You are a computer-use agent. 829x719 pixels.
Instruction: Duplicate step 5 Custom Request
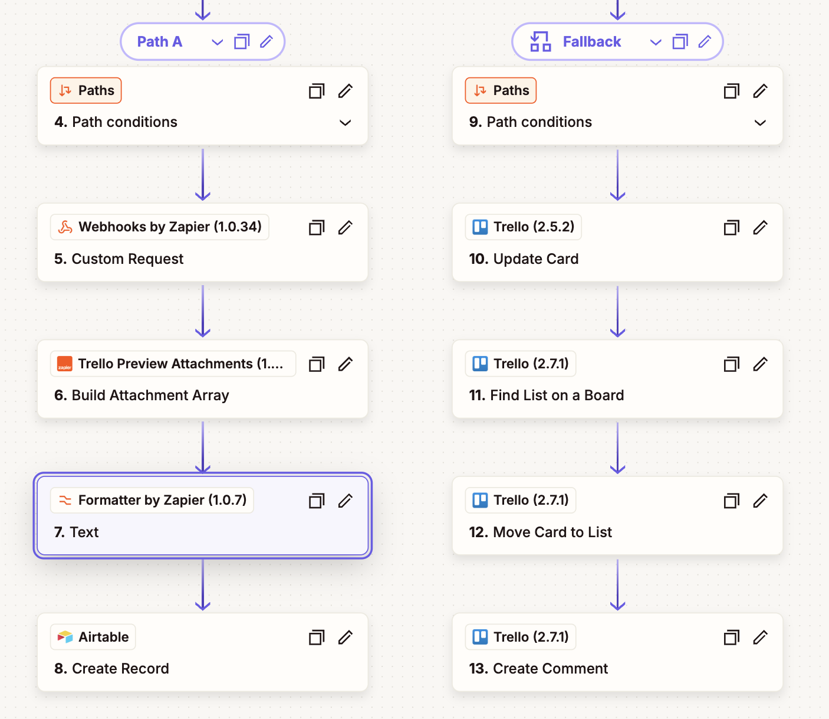tap(317, 228)
